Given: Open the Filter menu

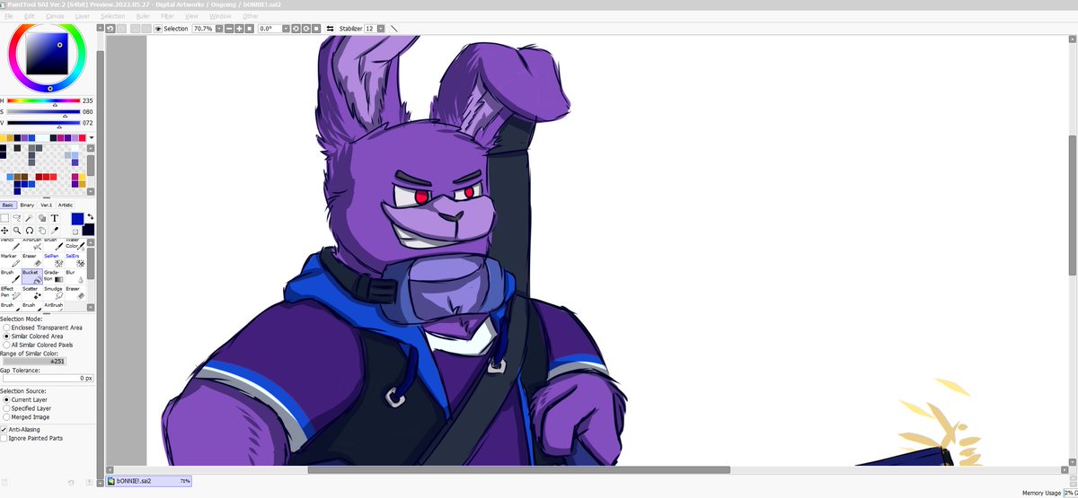Looking at the screenshot, I should click(x=167, y=16).
